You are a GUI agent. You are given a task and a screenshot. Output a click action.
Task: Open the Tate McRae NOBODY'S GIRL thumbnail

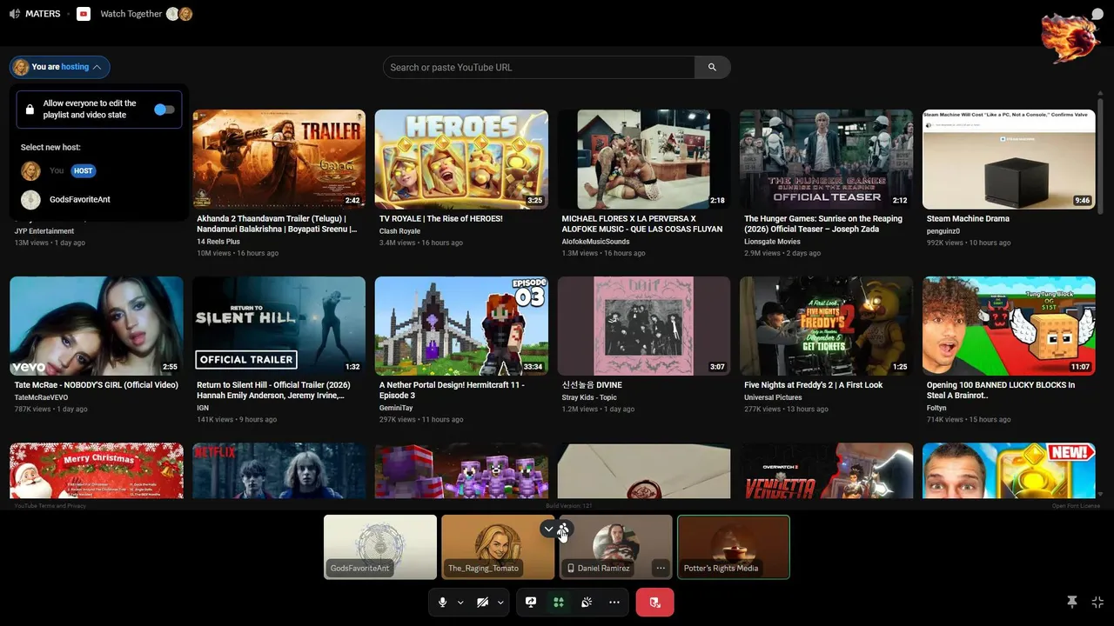tap(97, 326)
